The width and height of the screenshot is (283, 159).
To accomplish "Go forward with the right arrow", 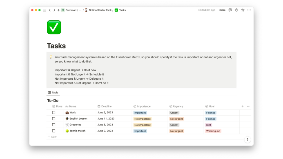I will pos(54,10).
